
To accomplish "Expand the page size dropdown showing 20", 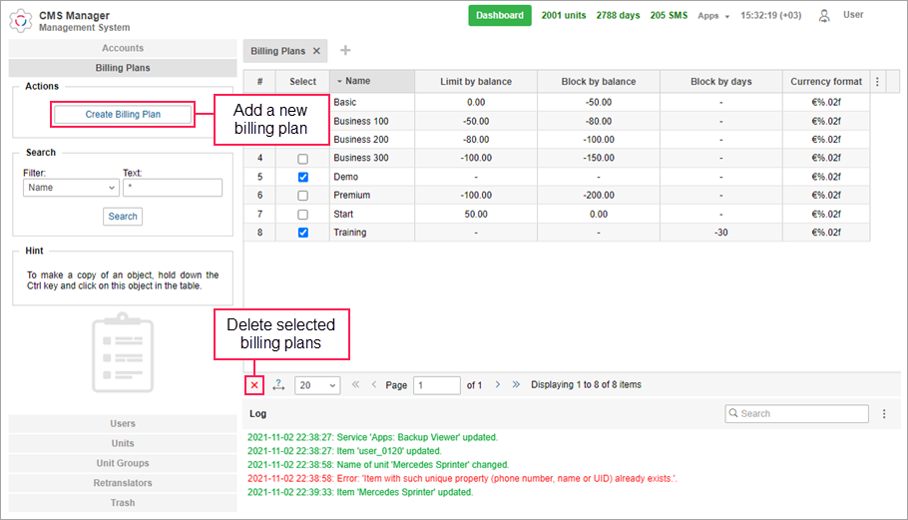I will click(x=317, y=385).
